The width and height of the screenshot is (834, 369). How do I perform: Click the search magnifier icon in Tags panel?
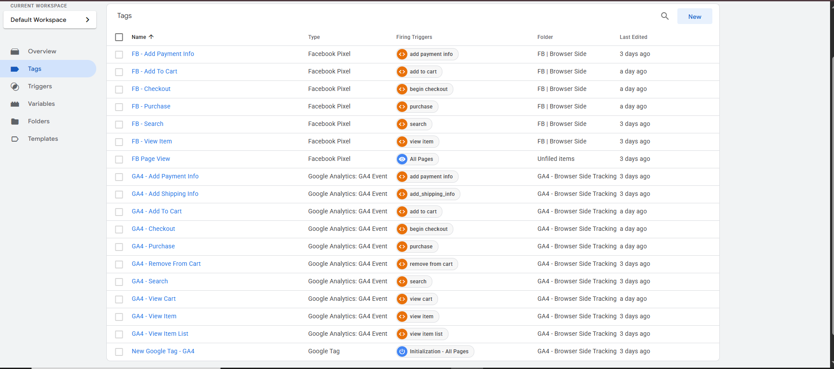(665, 16)
